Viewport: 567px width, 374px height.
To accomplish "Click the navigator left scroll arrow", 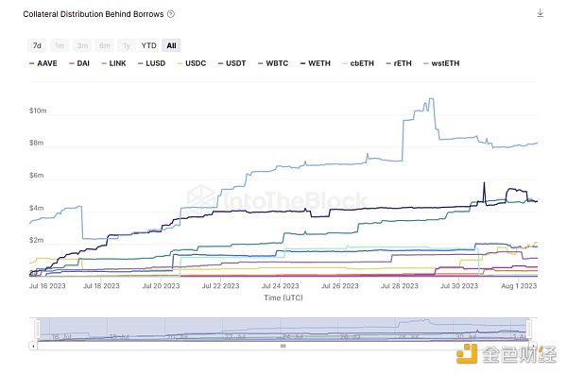I will click(33, 346).
